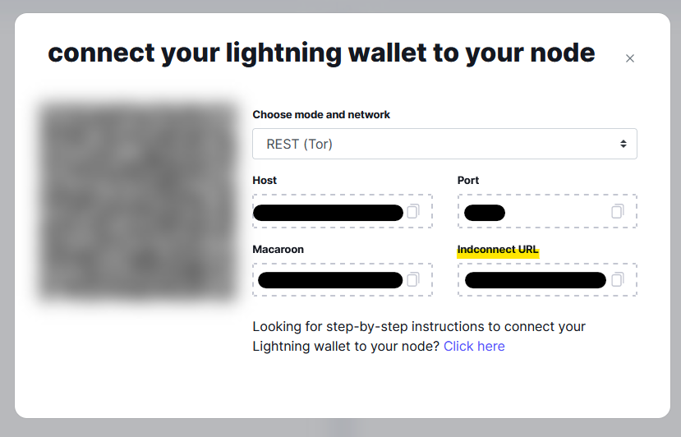Select the Host input field
The width and height of the screenshot is (681, 437).
coord(329,212)
